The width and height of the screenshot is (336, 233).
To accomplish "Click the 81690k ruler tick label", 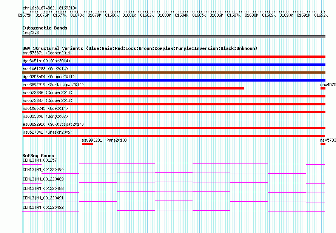I will 286,15.
